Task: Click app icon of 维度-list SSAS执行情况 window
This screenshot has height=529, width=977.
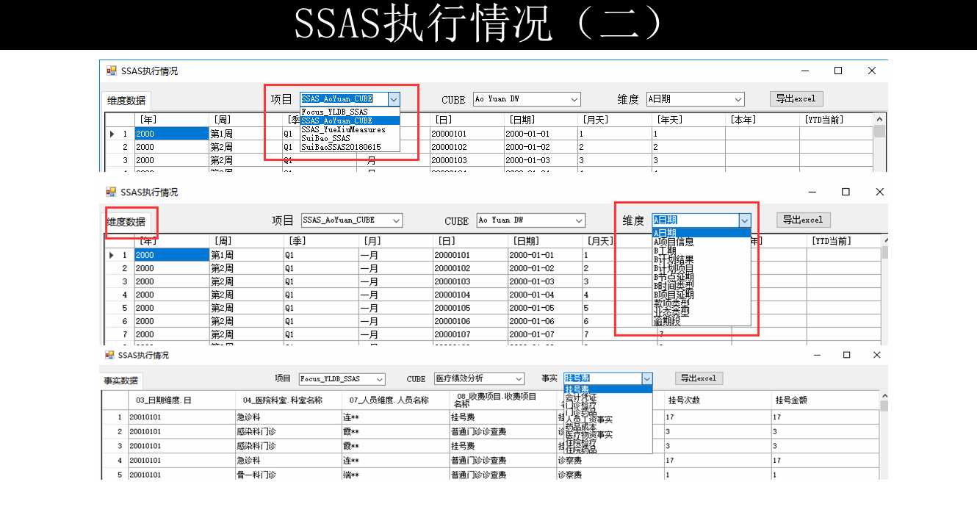Action: pyautogui.click(x=112, y=192)
